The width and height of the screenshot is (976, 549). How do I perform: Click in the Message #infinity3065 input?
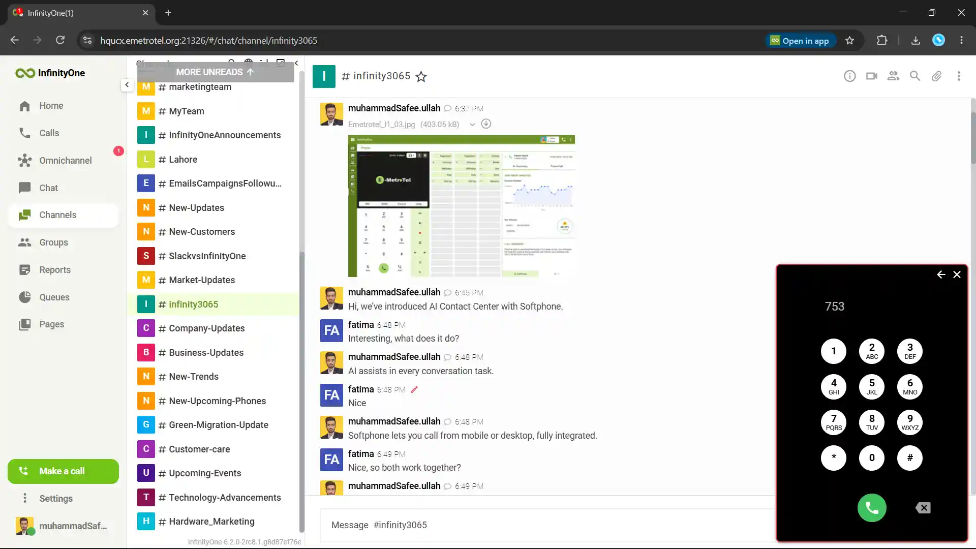(547, 525)
